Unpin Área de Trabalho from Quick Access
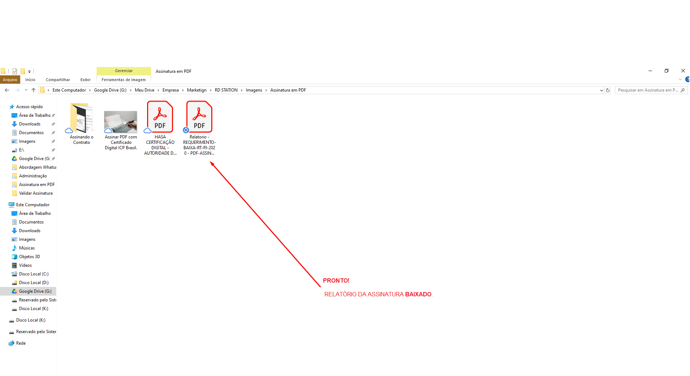Viewport: 690px width, 376px height. (x=53, y=115)
